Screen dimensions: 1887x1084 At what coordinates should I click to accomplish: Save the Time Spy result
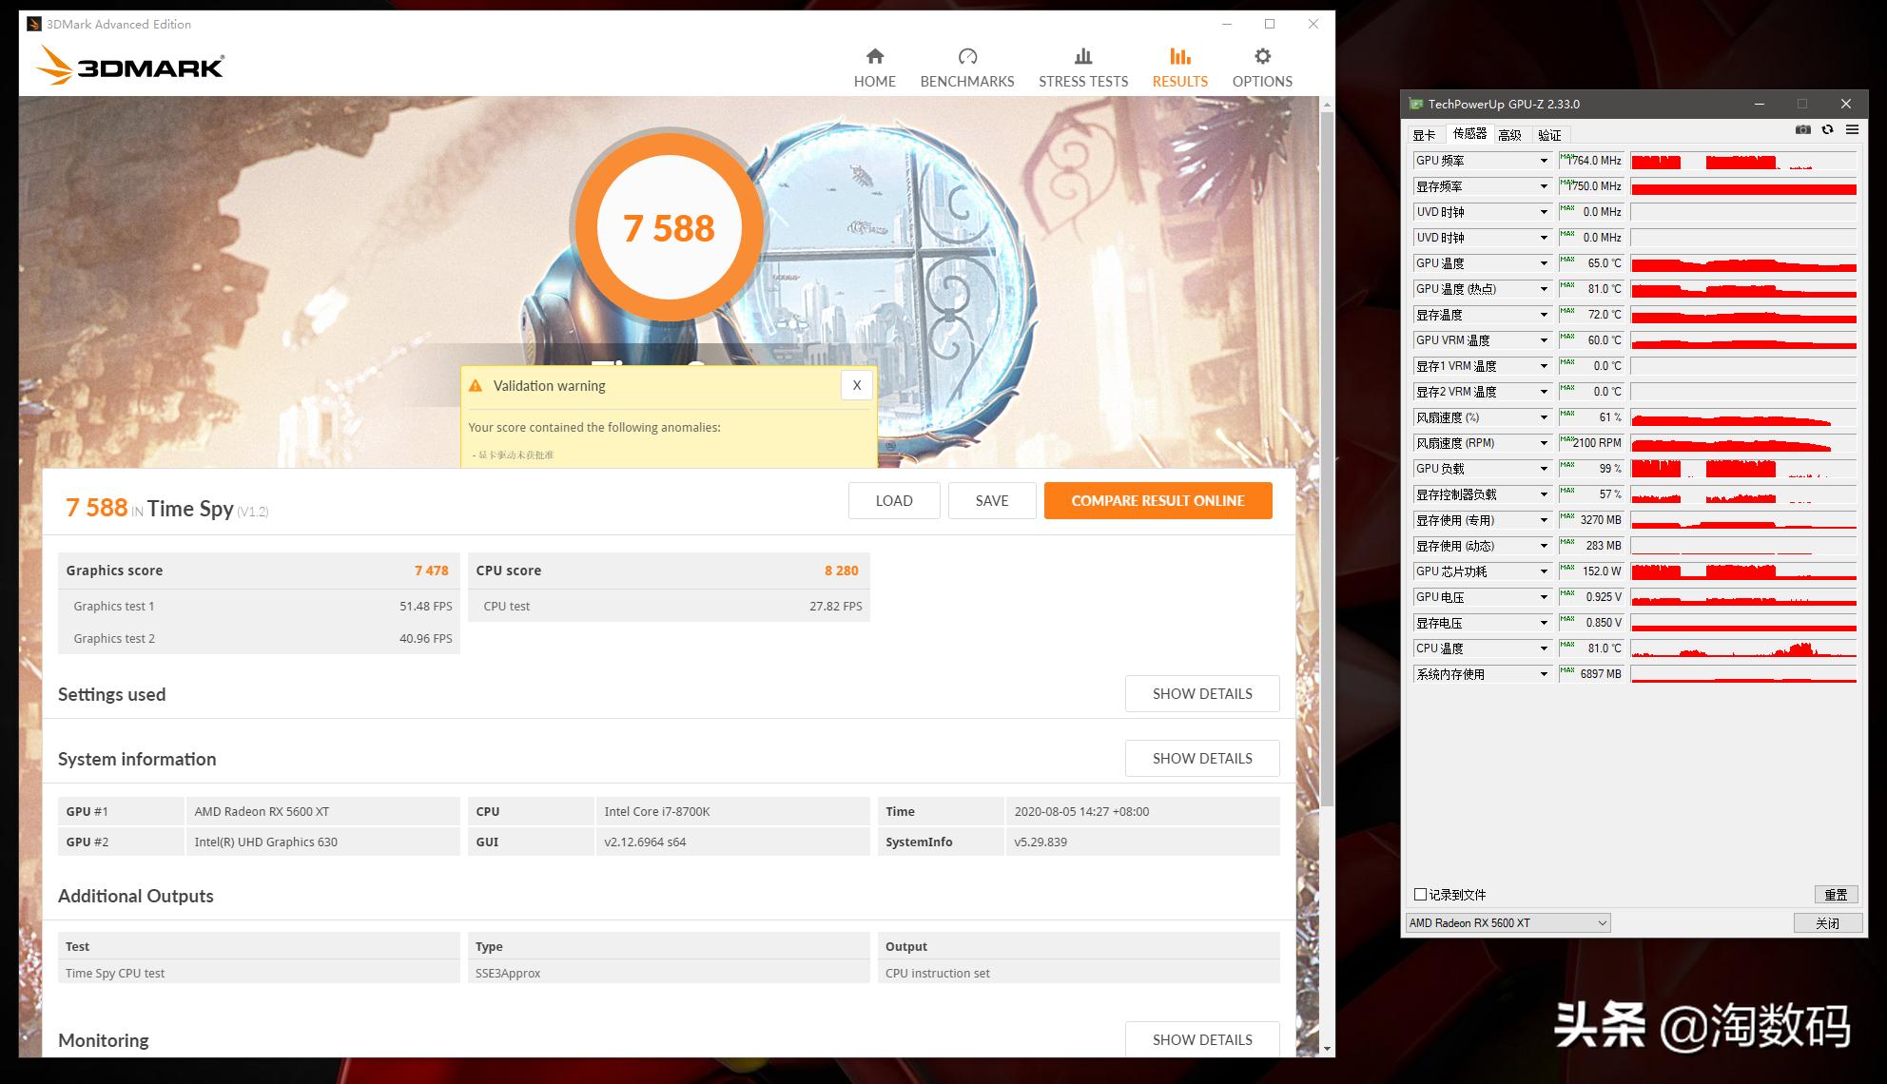pyautogui.click(x=991, y=500)
